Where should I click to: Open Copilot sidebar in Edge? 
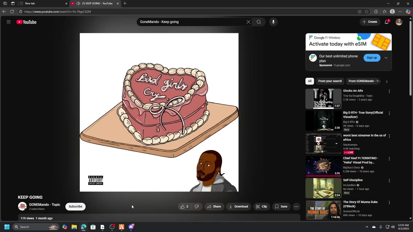click(x=408, y=12)
